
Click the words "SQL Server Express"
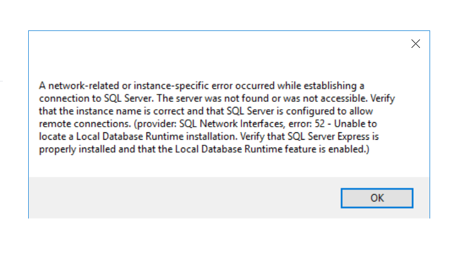click(x=329, y=137)
